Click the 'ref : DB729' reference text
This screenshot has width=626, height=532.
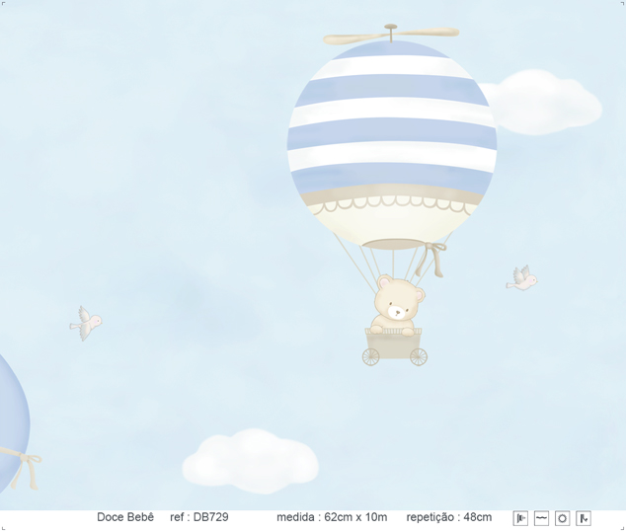point(199,517)
